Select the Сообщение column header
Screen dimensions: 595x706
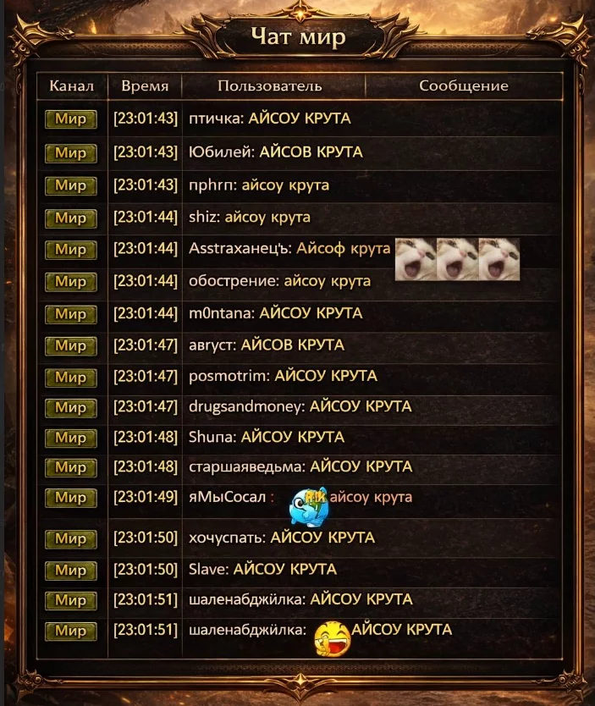tap(464, 85)
